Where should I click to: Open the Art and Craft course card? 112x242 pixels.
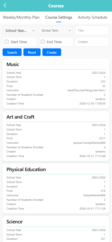point(56,136)
